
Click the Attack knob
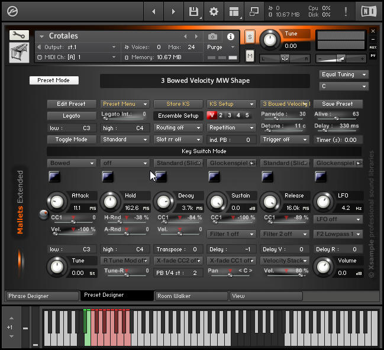57,202
